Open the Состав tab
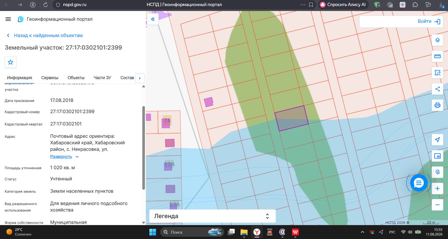448x239 pixels. tap(127, 77)
